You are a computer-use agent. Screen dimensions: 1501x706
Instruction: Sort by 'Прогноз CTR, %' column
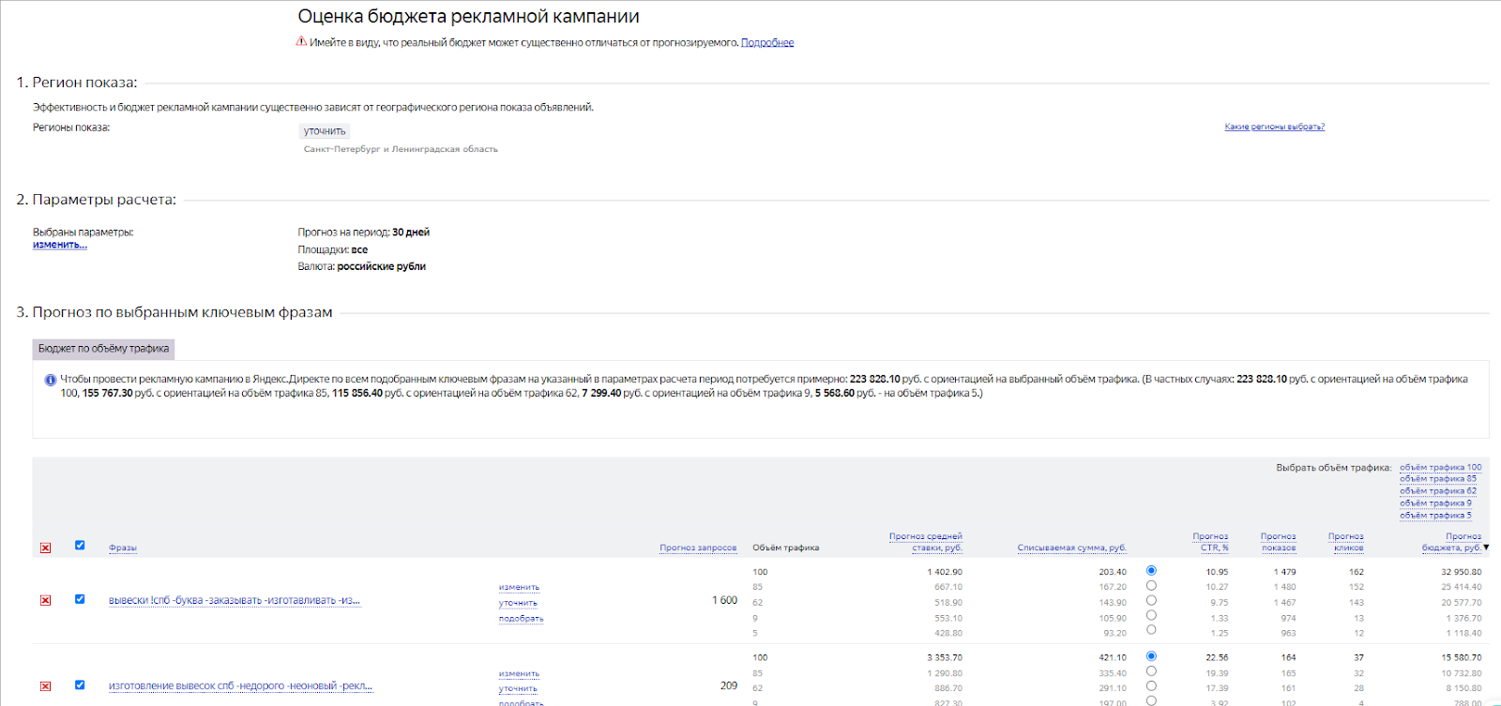click(1210, 542)
